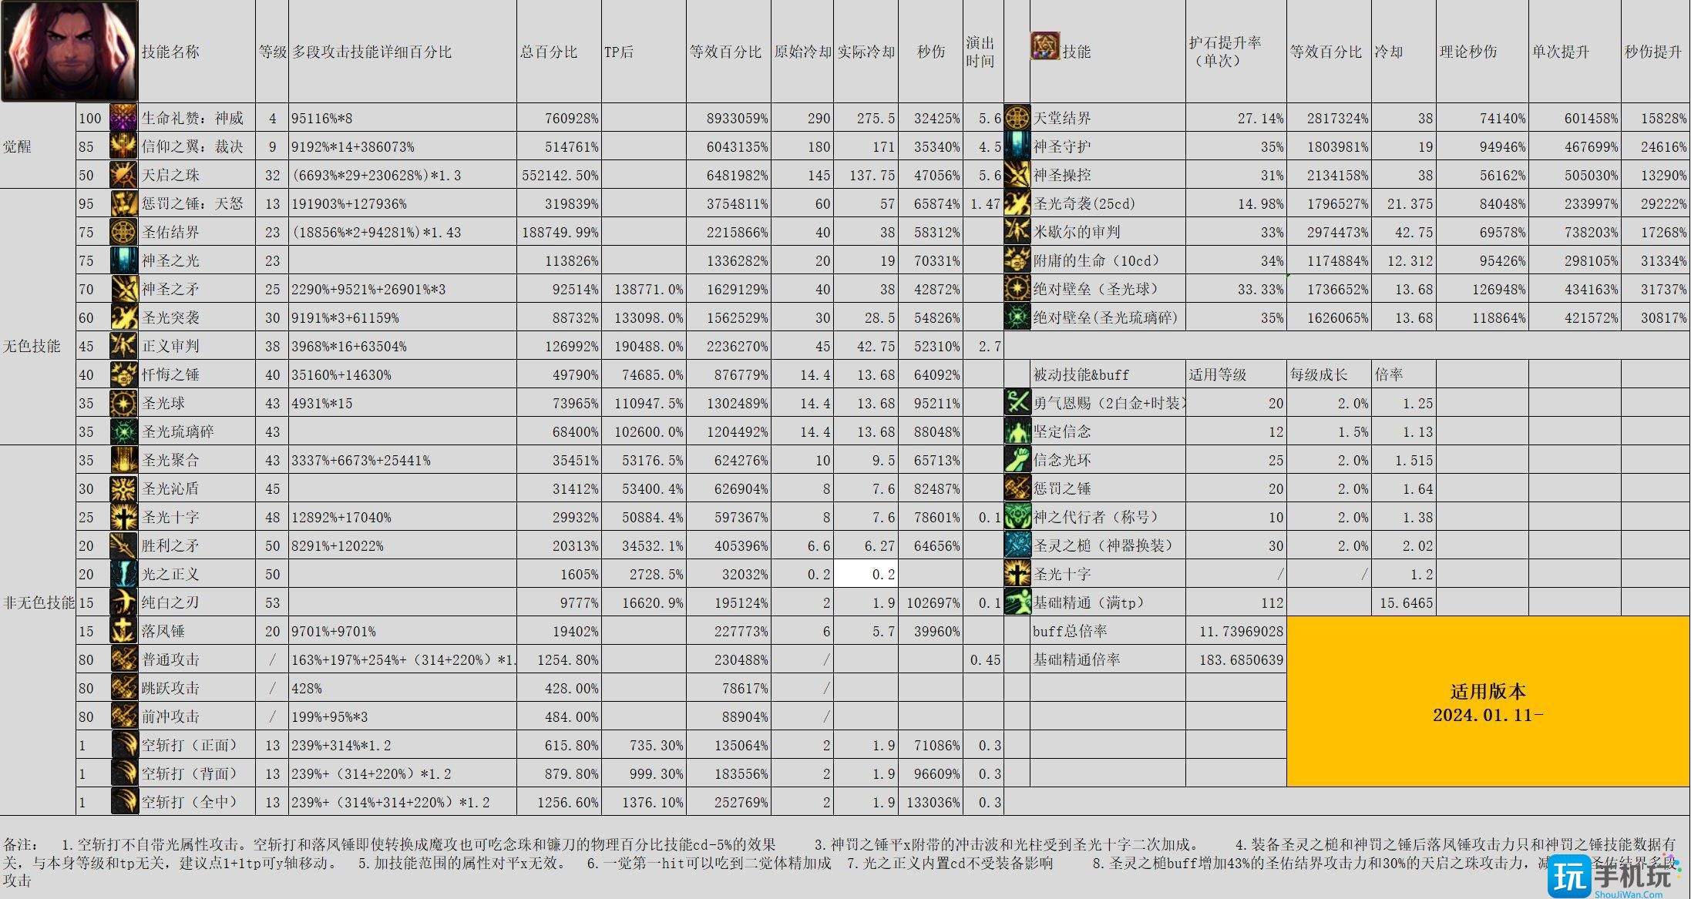Image resolution: width=1691 pixels, height=899 pixels.
Task: Select the 等效百分比 header in skill table
Action: point(725,52)
